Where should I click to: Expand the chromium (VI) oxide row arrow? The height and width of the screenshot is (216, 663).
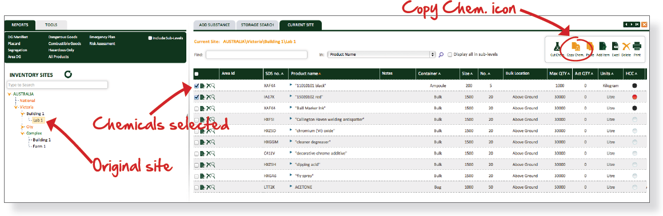click(291, 130)
